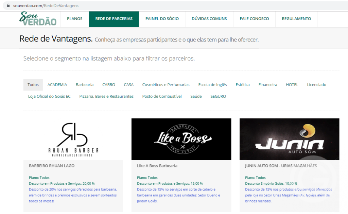The image size is (348, 214).
Task: Filter by Loja Oficial do Goiás EC
Action: click(49, 96)
